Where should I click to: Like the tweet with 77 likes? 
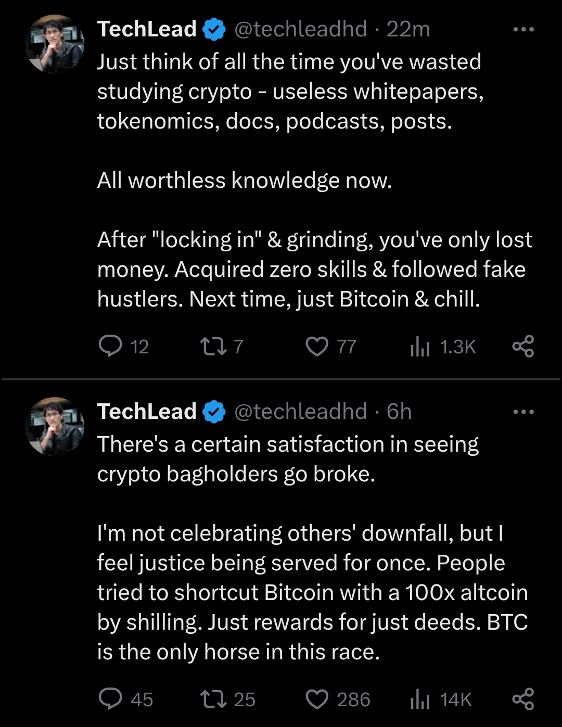coord(317,346)
